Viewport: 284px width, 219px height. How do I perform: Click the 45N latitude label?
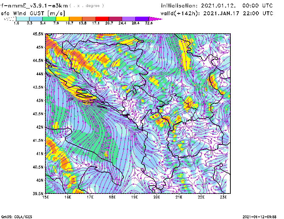[x=40, y=47]
